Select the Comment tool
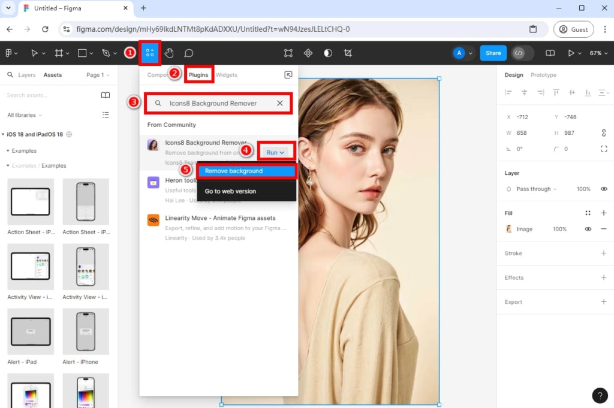Viewport: 614px width, 408px height. 188,53
